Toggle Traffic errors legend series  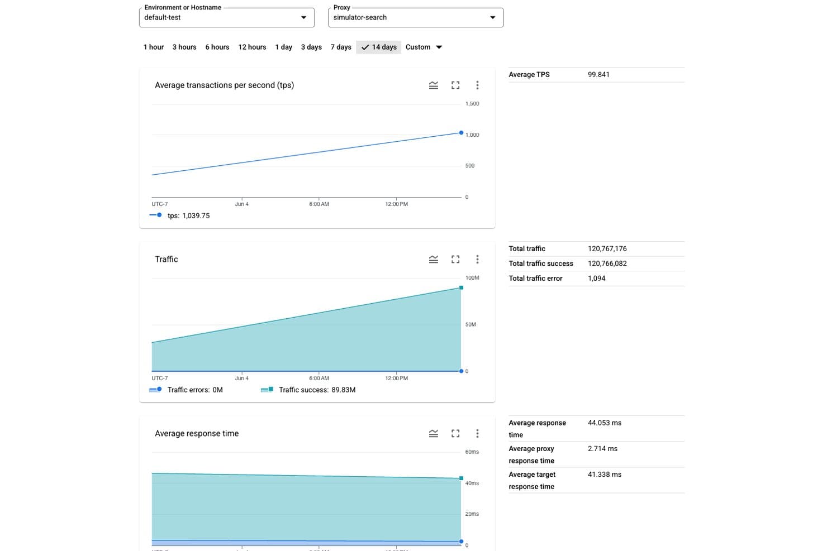tap(156, 390)
